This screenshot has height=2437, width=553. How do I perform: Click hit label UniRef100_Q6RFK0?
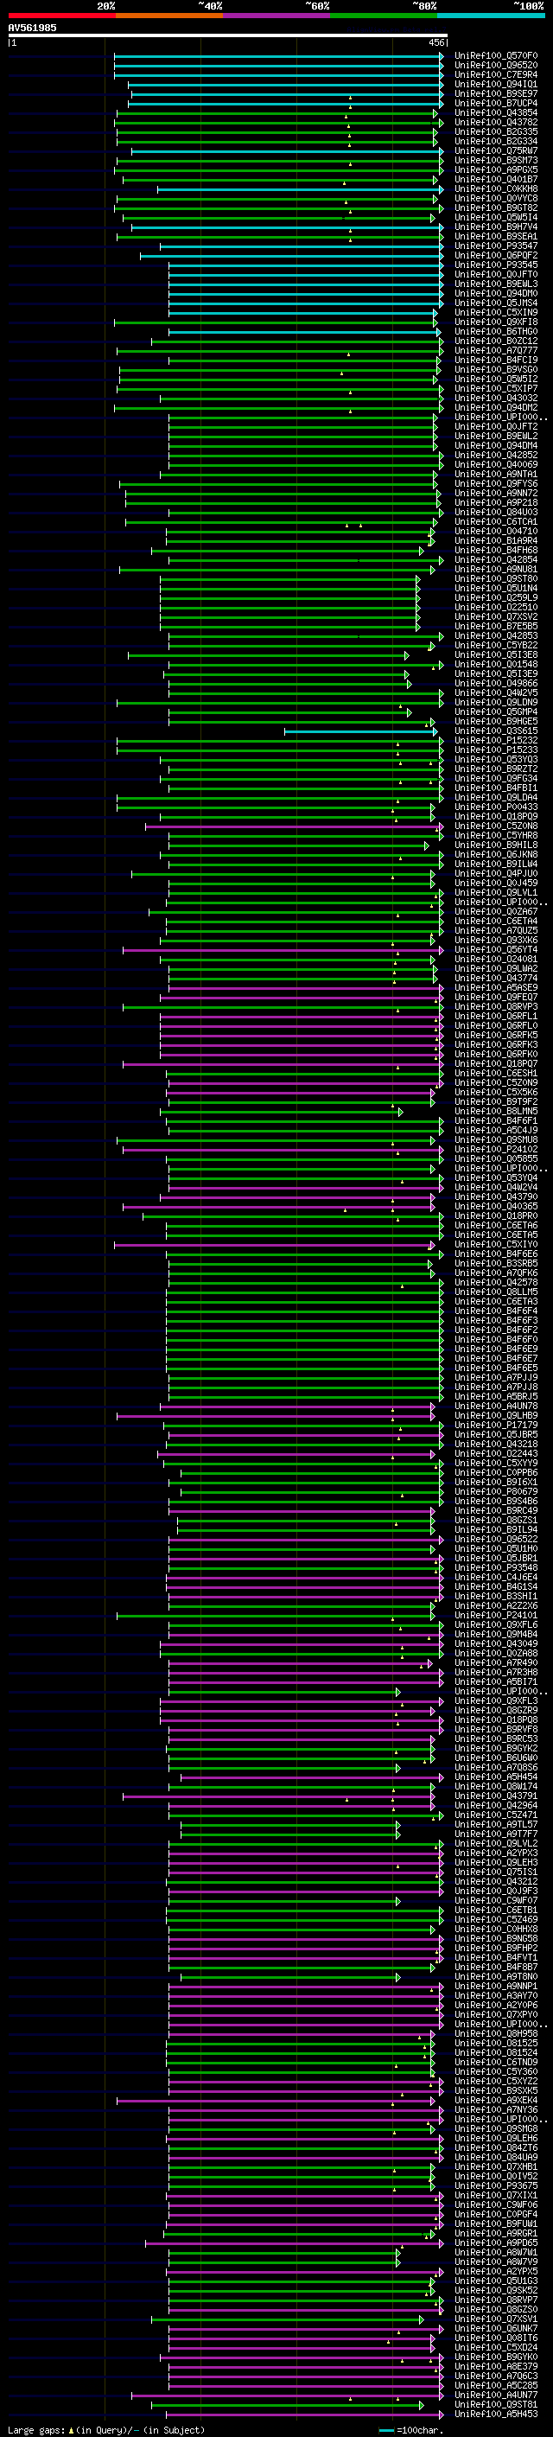point(496,1054)
